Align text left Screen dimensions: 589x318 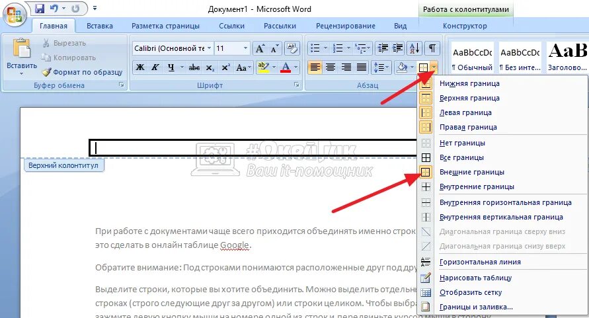pos(315,67)
